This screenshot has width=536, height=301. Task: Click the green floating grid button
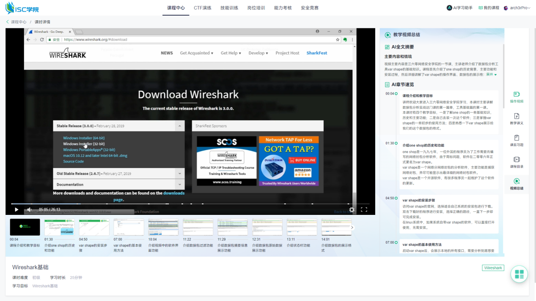(519, 274)
